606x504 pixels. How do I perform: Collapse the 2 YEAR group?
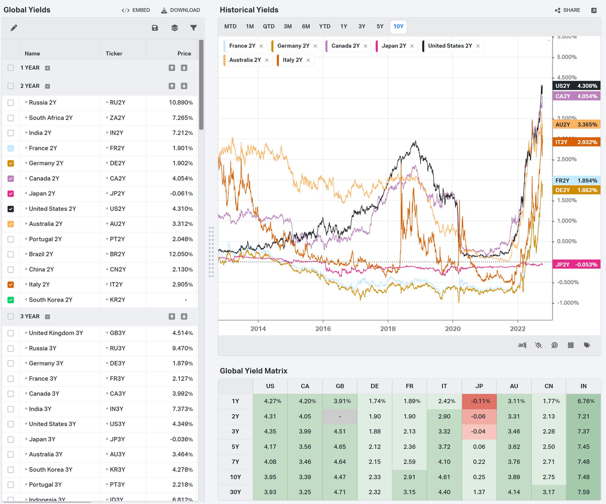point(47,86)
